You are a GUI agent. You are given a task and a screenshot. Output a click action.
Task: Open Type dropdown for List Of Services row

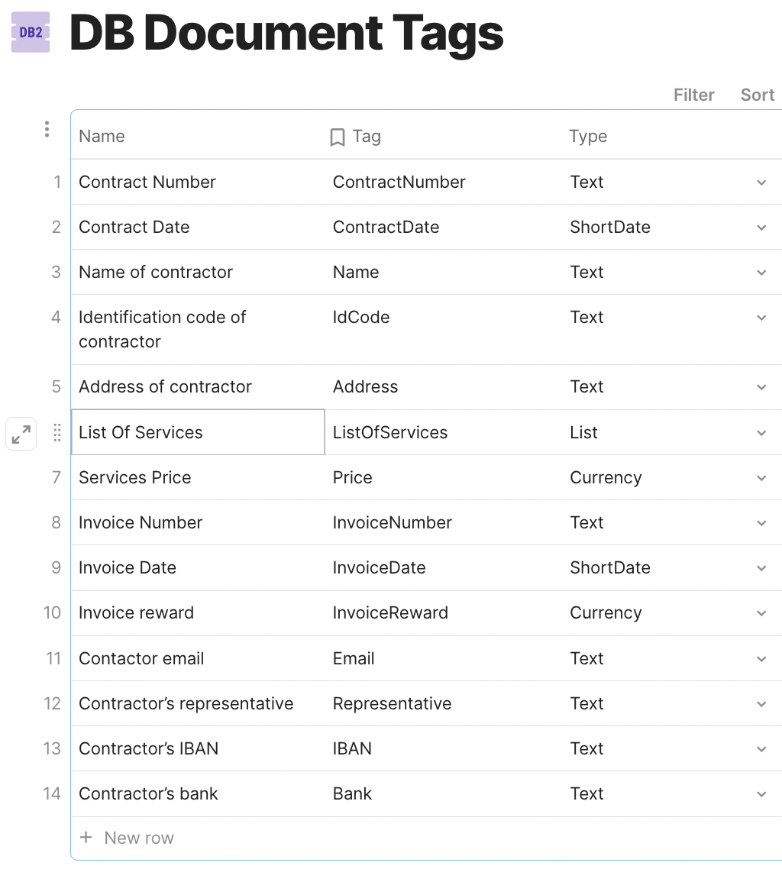[x=761, y=433]
